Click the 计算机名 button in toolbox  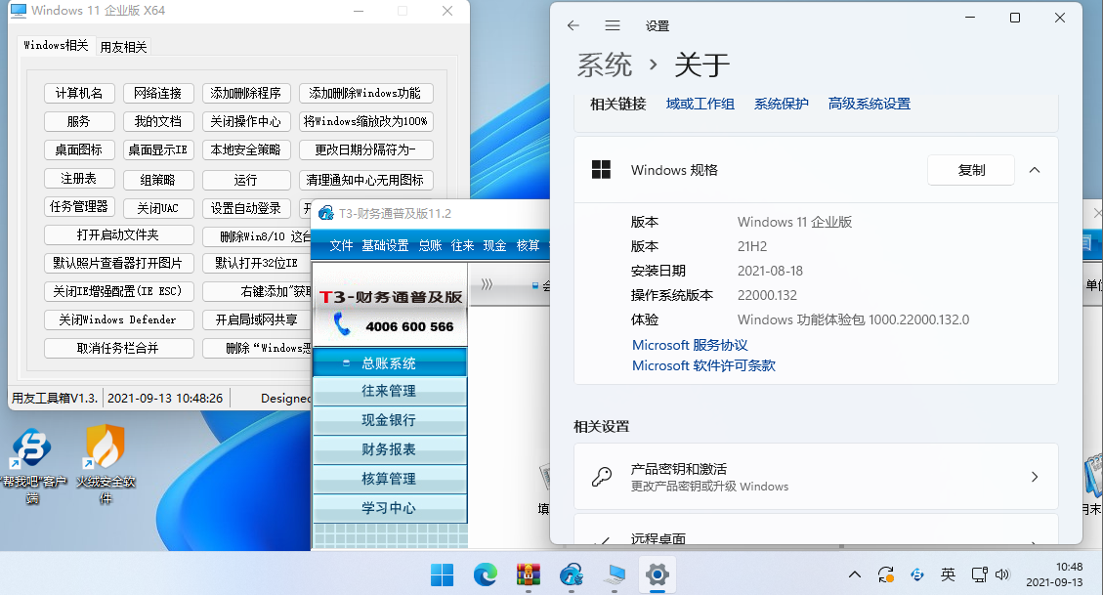(x=79, y=93)
